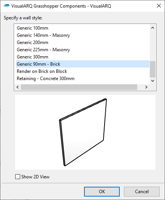This screenshot has height=200, width=165.
Task: Click the 3D wall preview image
Action: click(x=85, y=132)
